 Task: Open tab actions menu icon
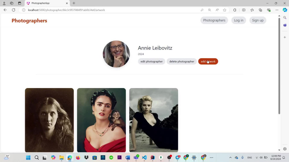tap(20, 3)
